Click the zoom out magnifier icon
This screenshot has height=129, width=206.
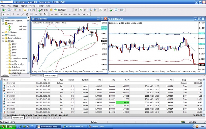point(95,10)
